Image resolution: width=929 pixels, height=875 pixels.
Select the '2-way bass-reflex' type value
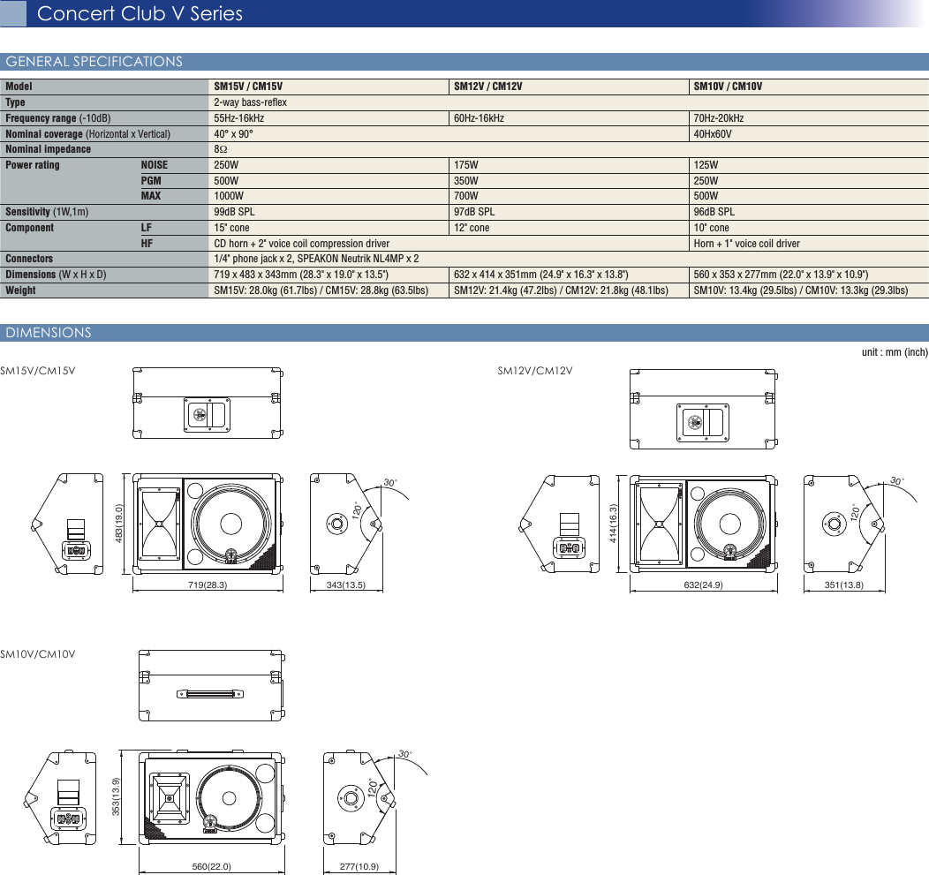click(x=251, y=102)
